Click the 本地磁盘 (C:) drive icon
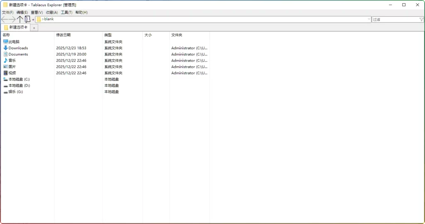 (5, 79)
